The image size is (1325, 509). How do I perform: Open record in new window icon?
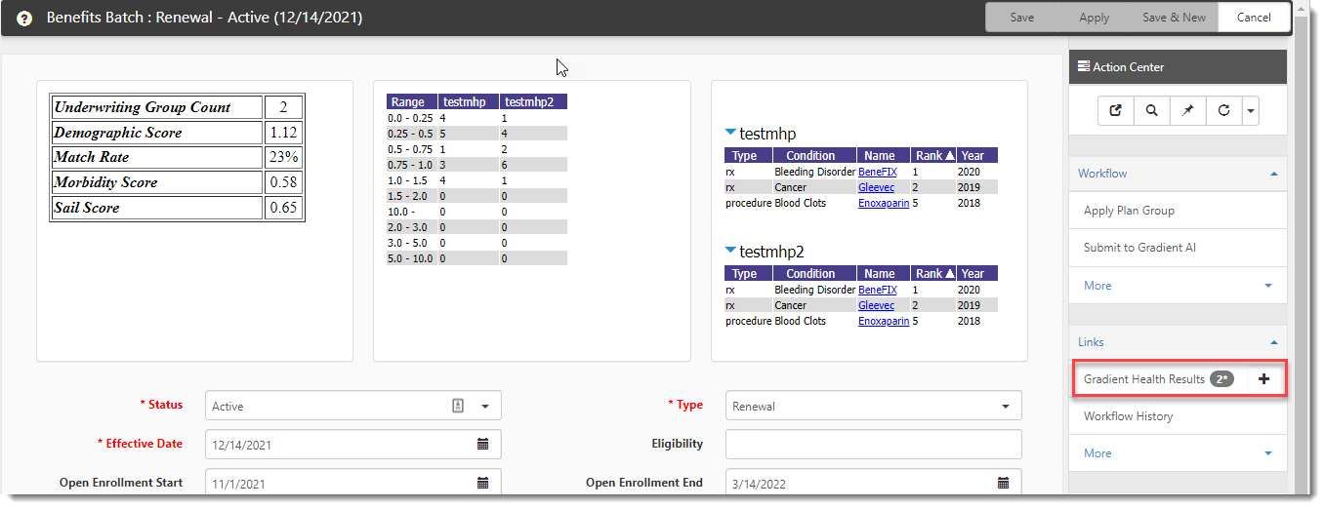pyautogui.click(x=1115, y=111)
